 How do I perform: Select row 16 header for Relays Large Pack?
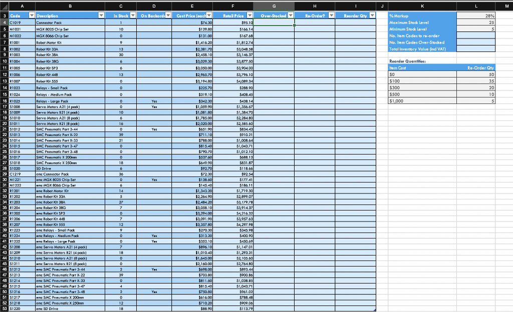tap(5, 100)
